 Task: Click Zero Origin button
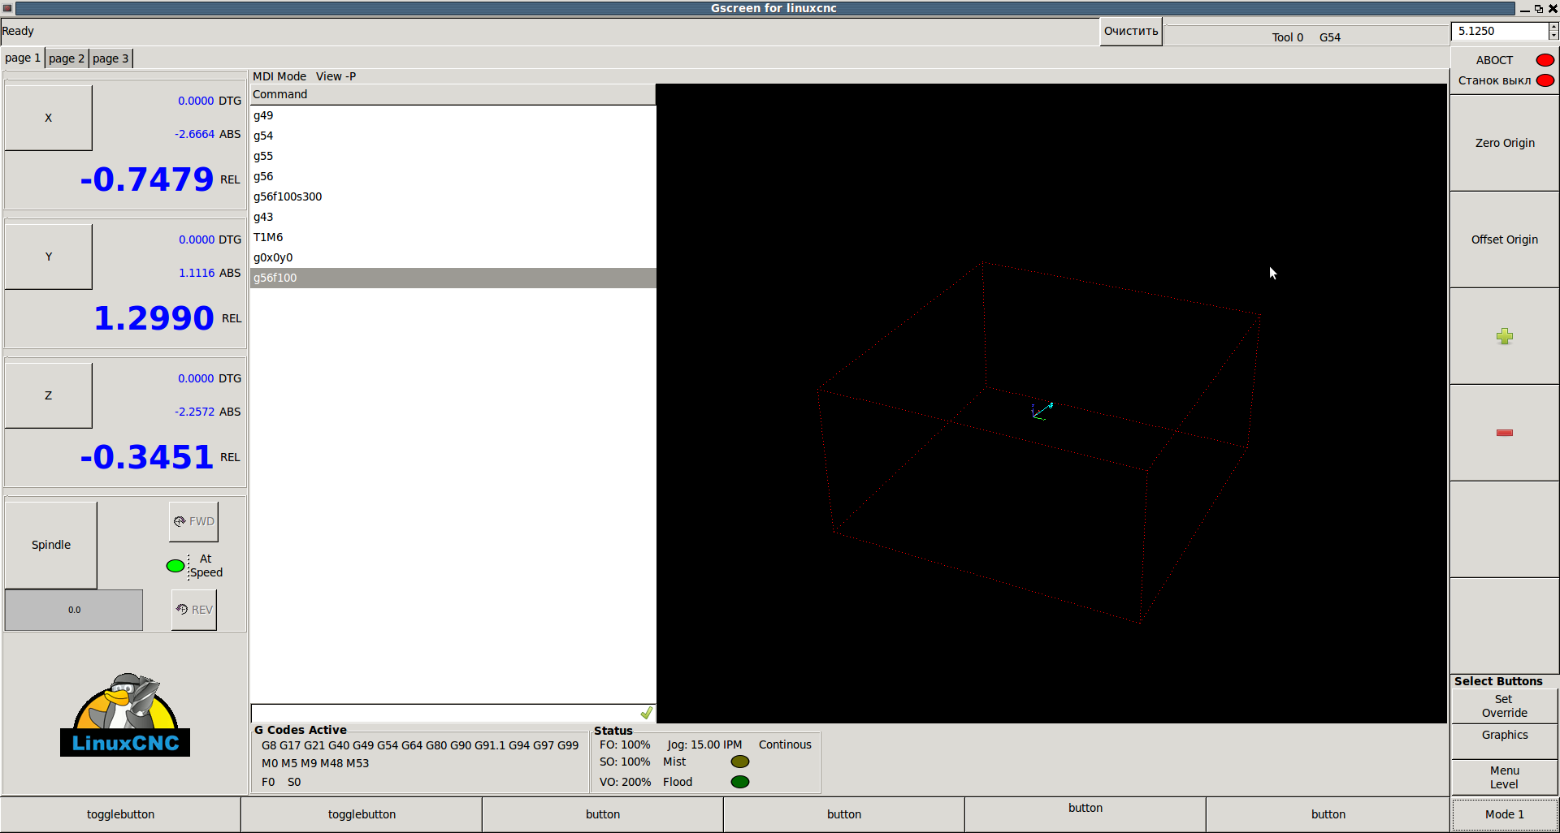[1505, 143]
